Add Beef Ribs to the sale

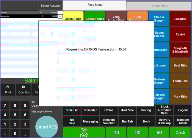[180, 66]
